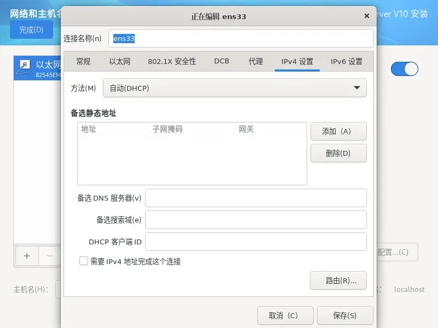This screenshot has width=438, height=328.
Task: Click Delete (删除) address button
Action: pos(338,154)
